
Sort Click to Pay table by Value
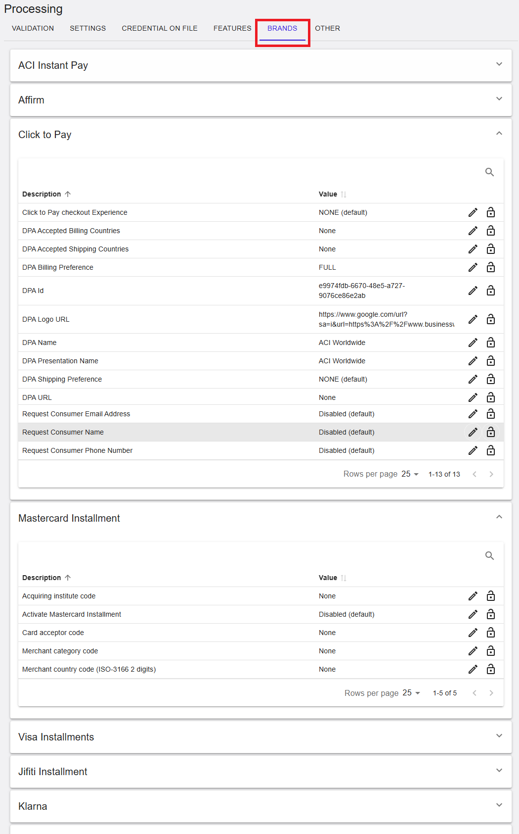[x=332, y=194]
